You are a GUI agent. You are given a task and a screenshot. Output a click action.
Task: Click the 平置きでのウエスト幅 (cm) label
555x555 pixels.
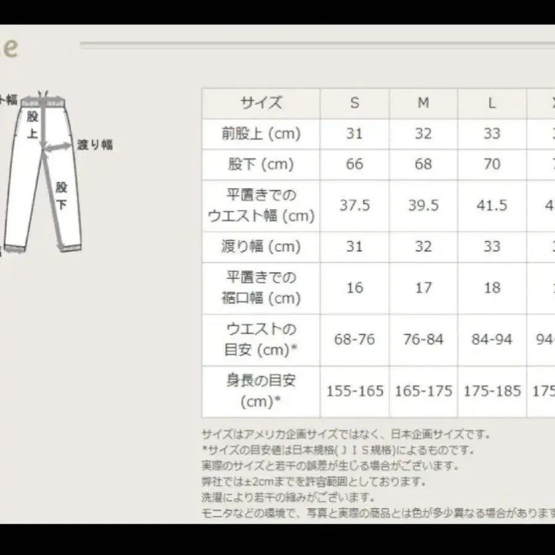[x=261, y=205]
